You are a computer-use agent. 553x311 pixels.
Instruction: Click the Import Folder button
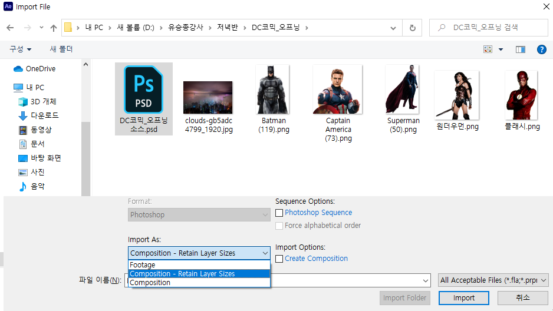click(405, 298)
